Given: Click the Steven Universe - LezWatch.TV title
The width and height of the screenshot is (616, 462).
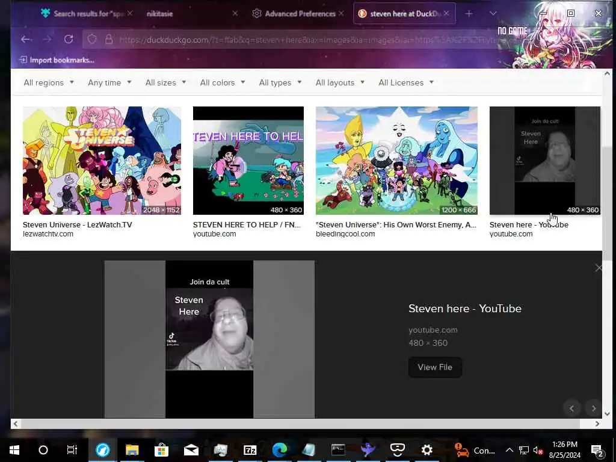Looking at the screenshot, I should (78, 225).
